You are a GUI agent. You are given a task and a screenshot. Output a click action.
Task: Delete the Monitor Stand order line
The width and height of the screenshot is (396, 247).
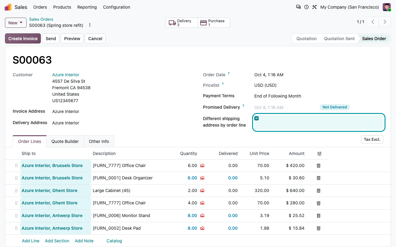click(x=319, y=216)
